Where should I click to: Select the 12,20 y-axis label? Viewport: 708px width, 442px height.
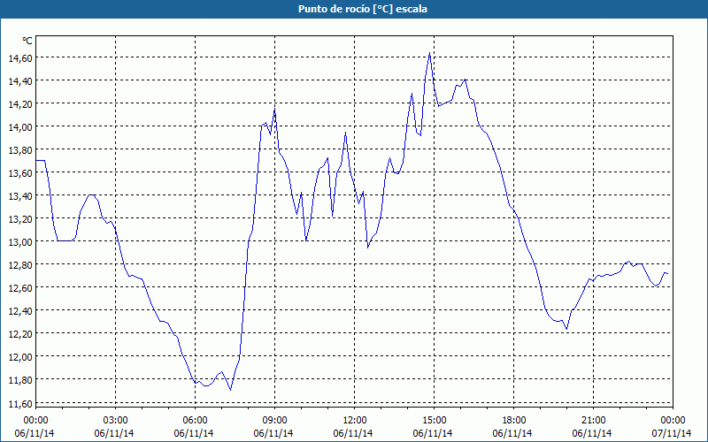(x=20, y=334)
